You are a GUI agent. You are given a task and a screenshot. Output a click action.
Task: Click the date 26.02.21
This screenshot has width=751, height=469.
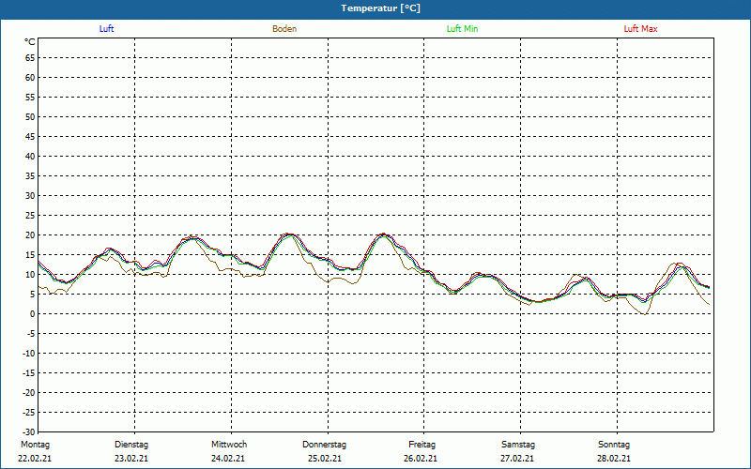421,459
